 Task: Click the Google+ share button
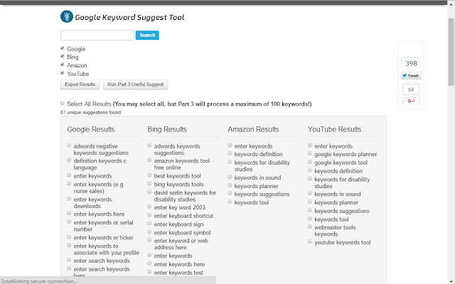coord(411,101)
